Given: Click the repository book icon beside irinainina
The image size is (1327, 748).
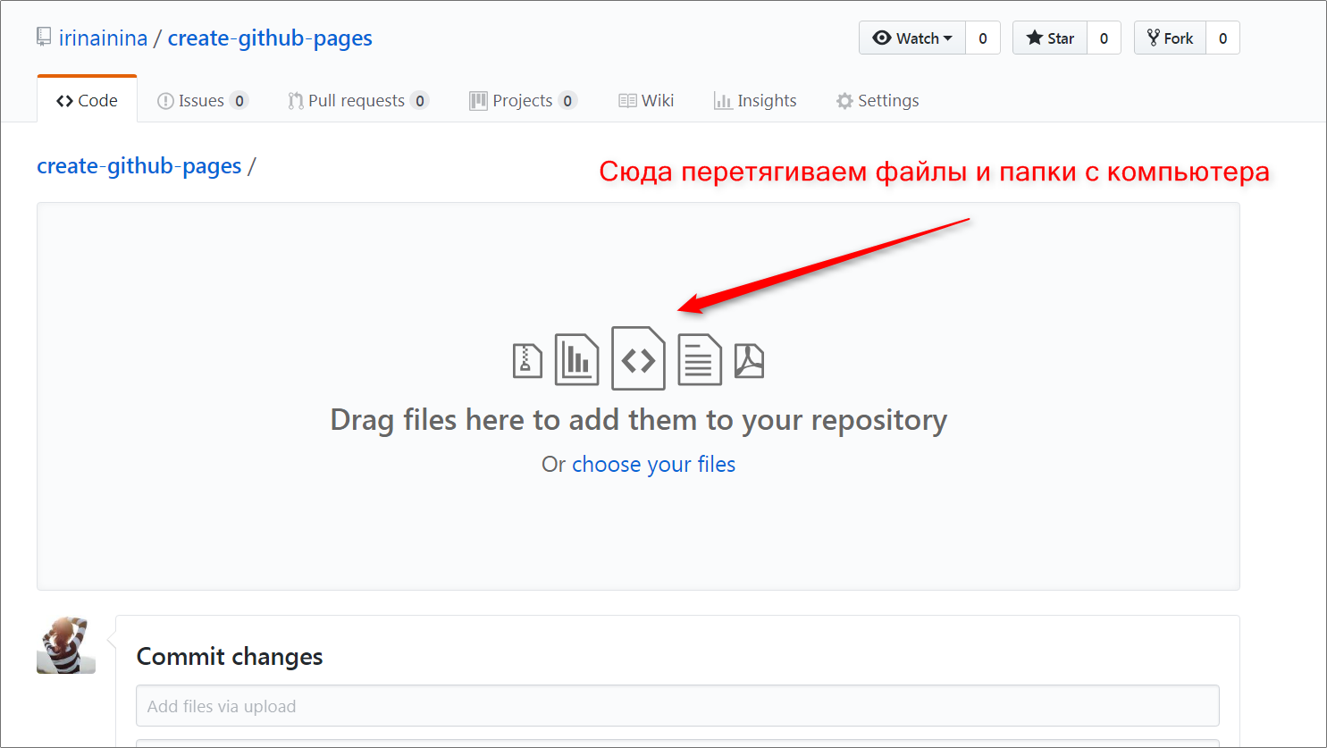Looking at the screenshot, I should point(44,38).
